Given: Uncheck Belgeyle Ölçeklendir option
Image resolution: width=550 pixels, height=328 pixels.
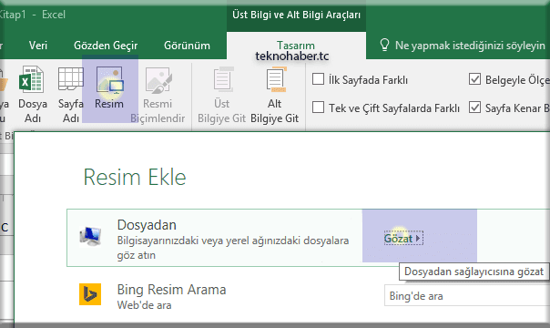Looking at the screenshot, I should (474, 79).
